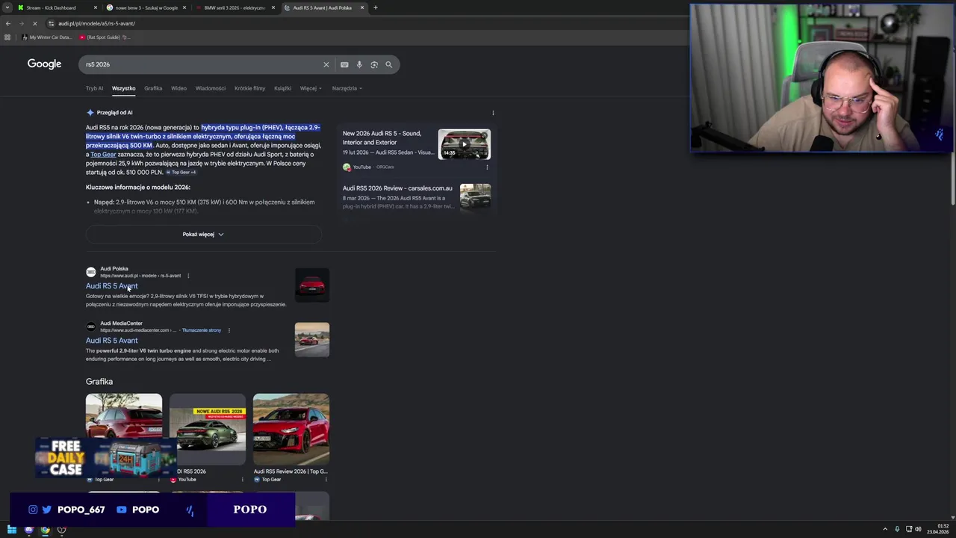
Task: Open AI overview three-dot options menu
Action: point(493,113)
